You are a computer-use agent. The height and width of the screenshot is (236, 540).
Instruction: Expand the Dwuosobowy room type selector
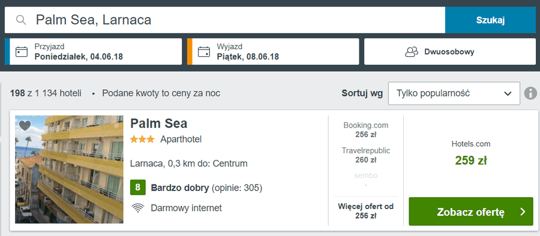[x=450, y=52]
